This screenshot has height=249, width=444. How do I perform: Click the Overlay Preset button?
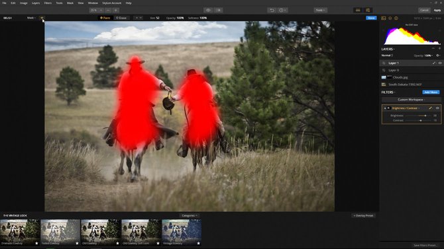coord(363,216)
